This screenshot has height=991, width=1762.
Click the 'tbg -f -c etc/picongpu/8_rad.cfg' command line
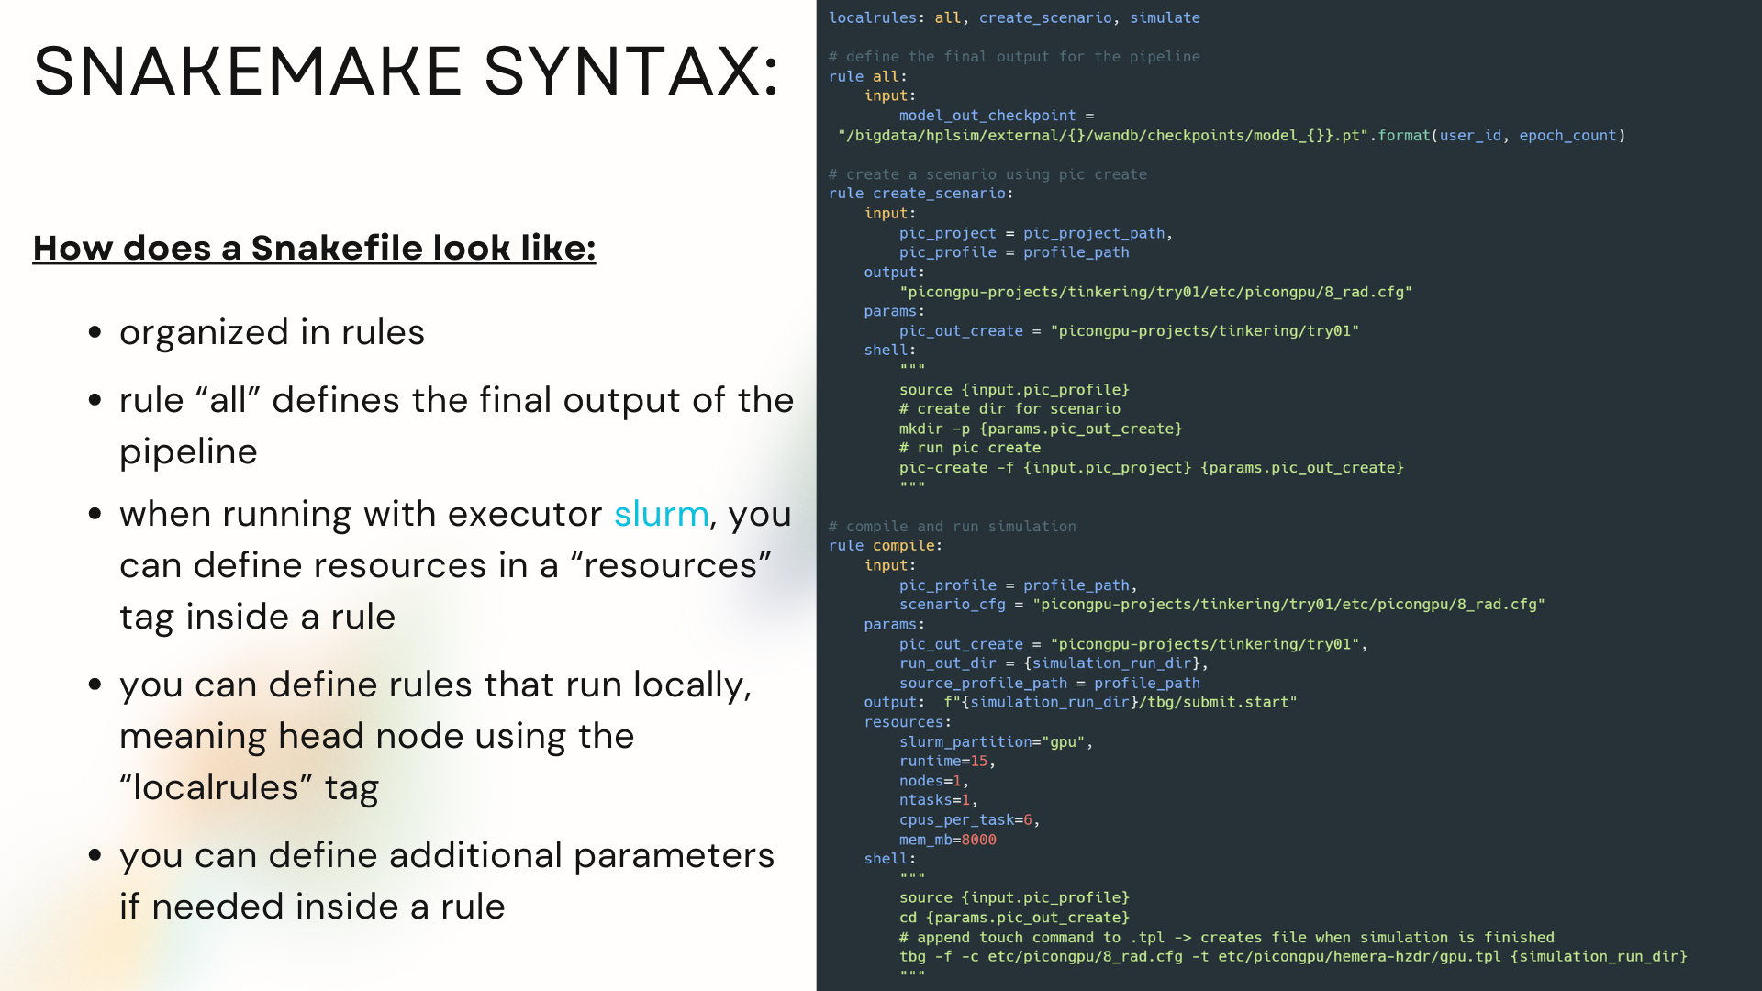[x=1293, y=956]
